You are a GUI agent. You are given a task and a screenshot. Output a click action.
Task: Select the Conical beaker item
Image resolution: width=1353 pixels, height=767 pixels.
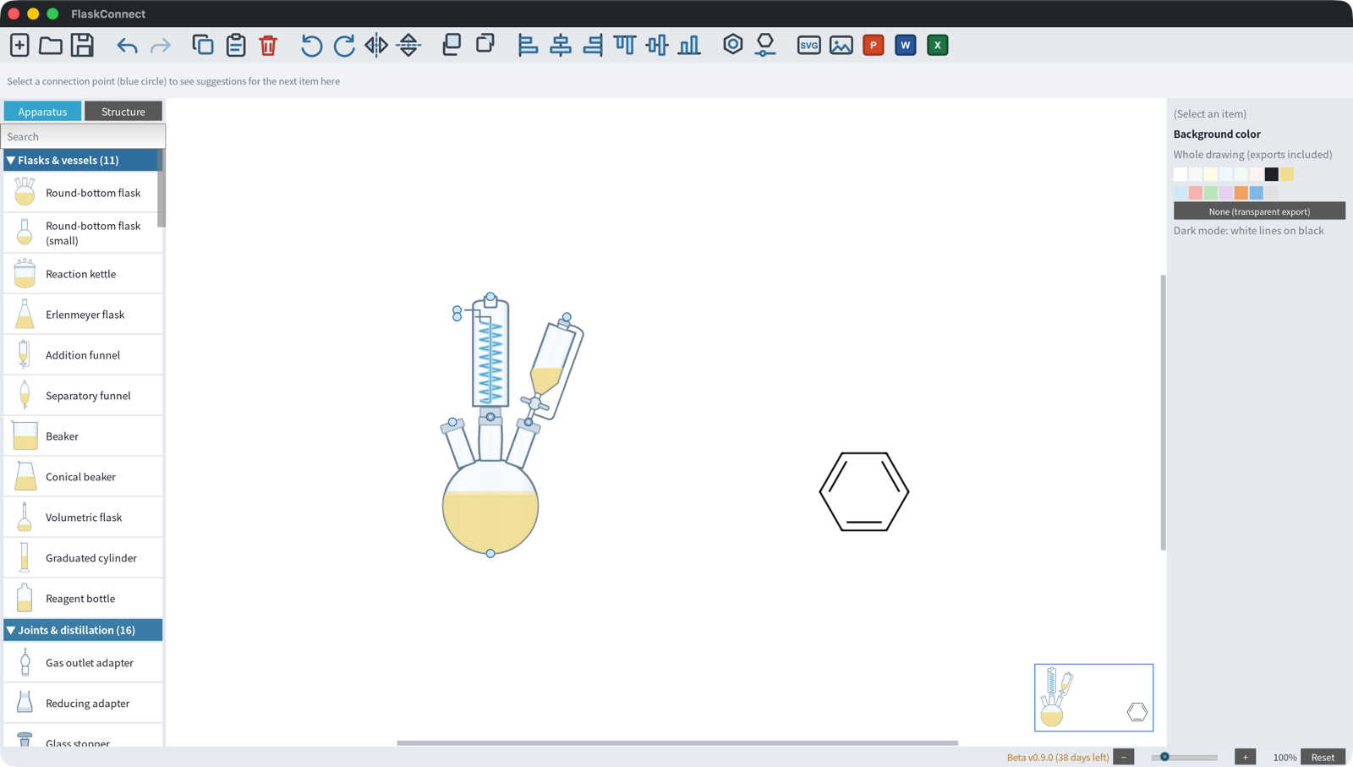[x=83, y=477]
